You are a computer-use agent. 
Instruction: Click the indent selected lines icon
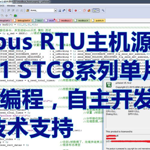pos(8,10)
